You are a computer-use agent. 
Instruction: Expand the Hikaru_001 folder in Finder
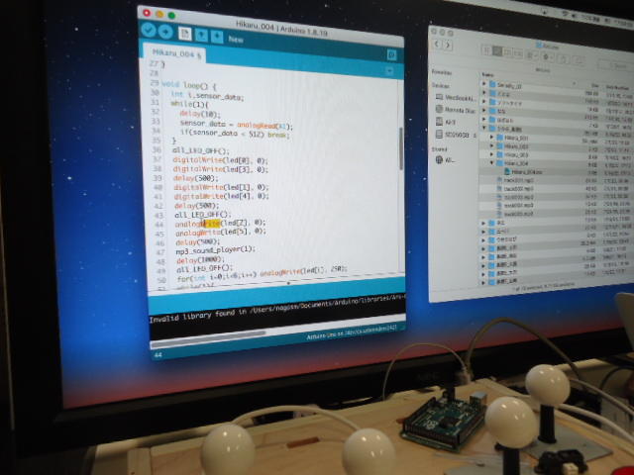coord(491,137)
